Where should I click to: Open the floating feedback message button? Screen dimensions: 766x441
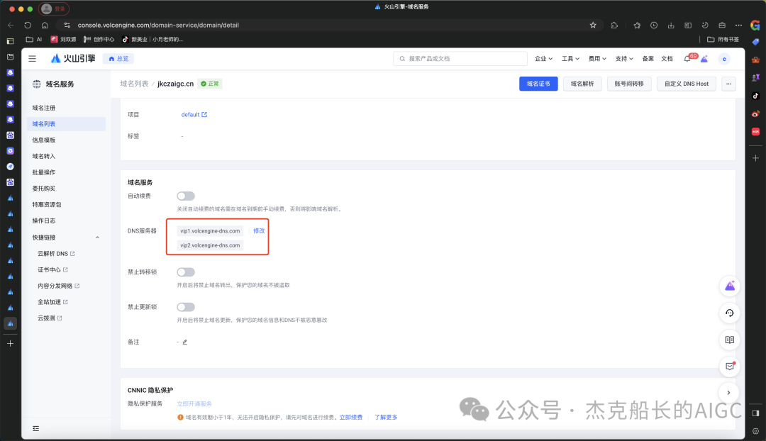pos(730,367)
